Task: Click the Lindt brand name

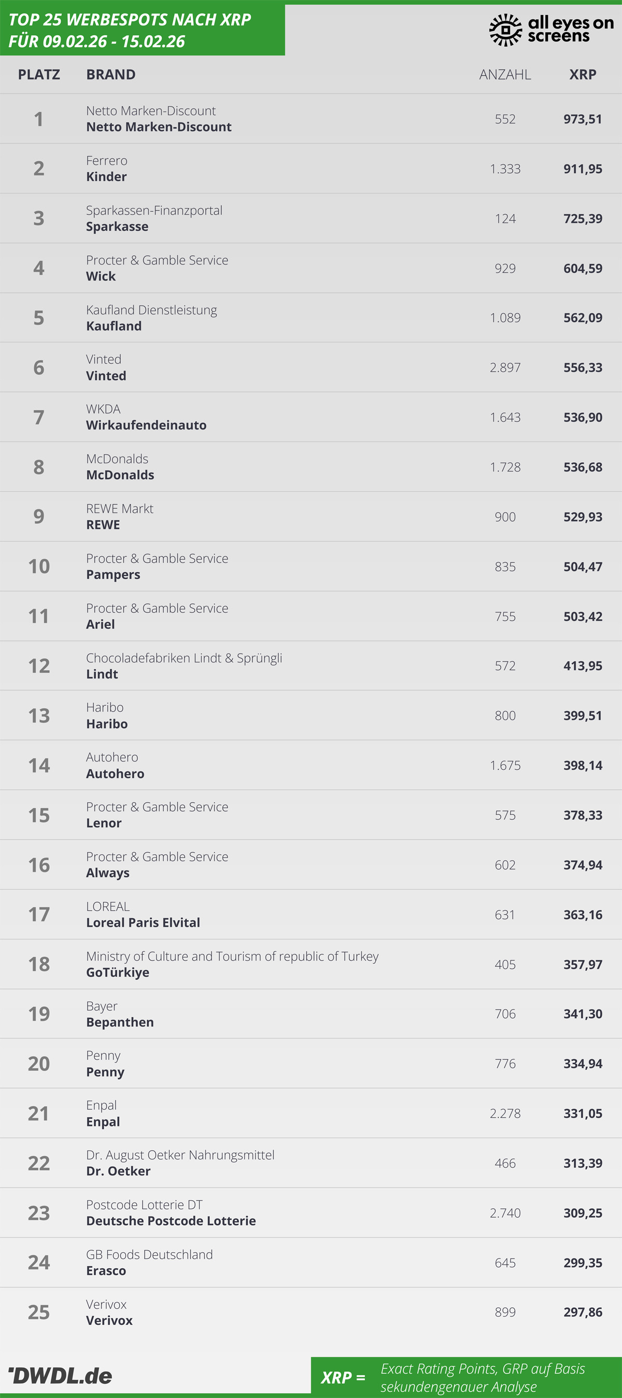Action: pos(102,674)
